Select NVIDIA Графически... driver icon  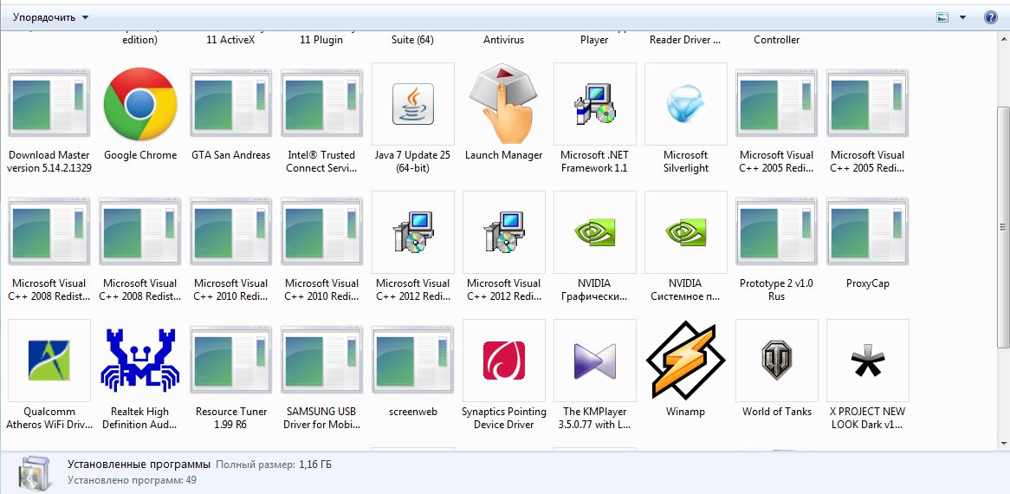click(x=594, y=232)
